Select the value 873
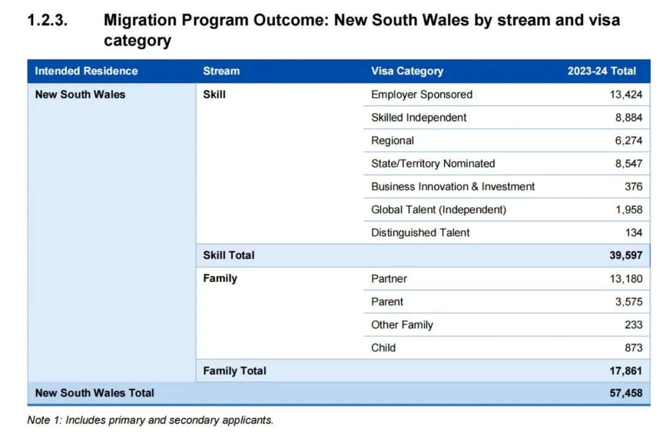The width and height of the screenshot is (663, 441). (634, 348)
